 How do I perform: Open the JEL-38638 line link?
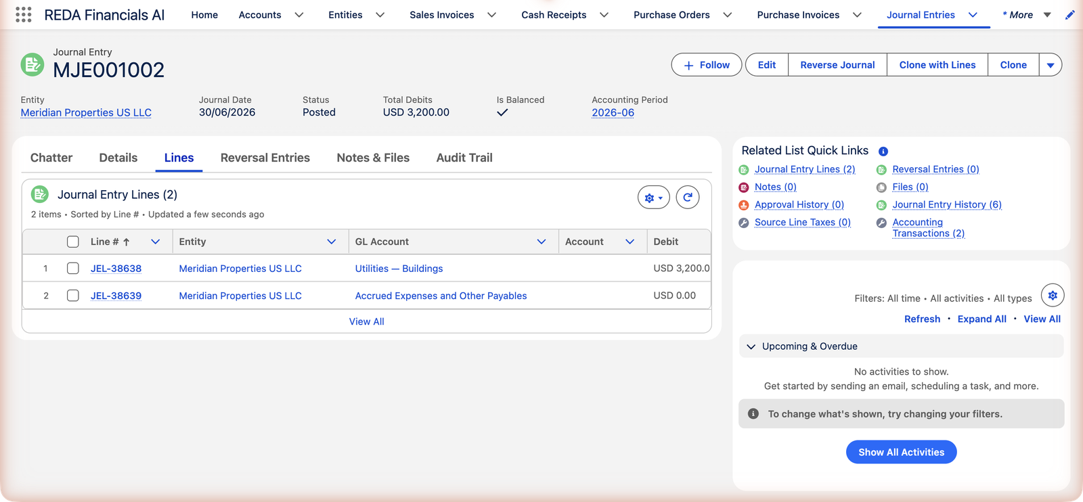click(116, 269)
